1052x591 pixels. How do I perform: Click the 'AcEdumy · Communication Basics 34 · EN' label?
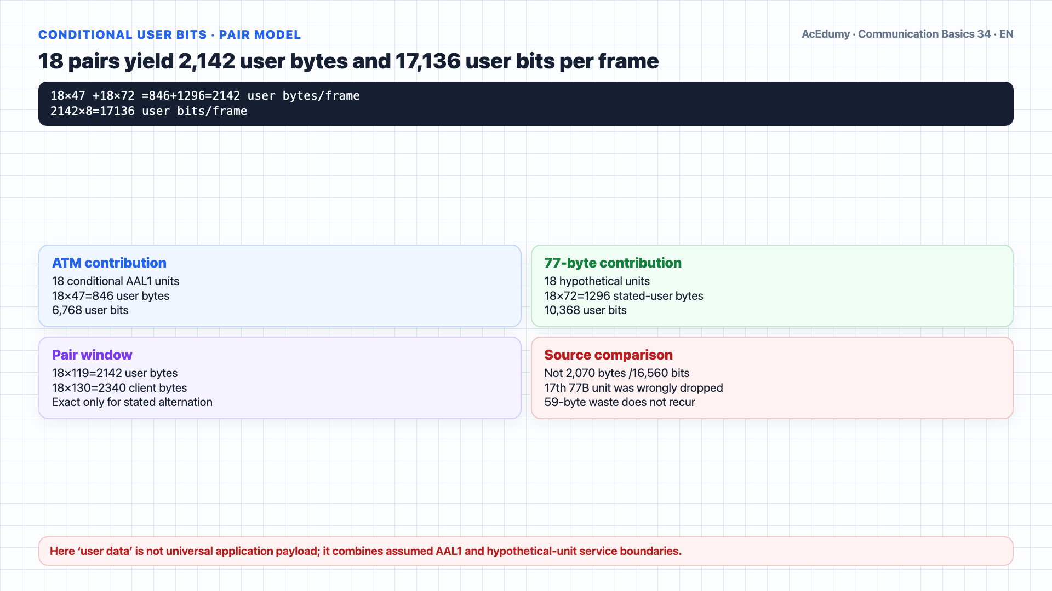[x=907, y=34]
